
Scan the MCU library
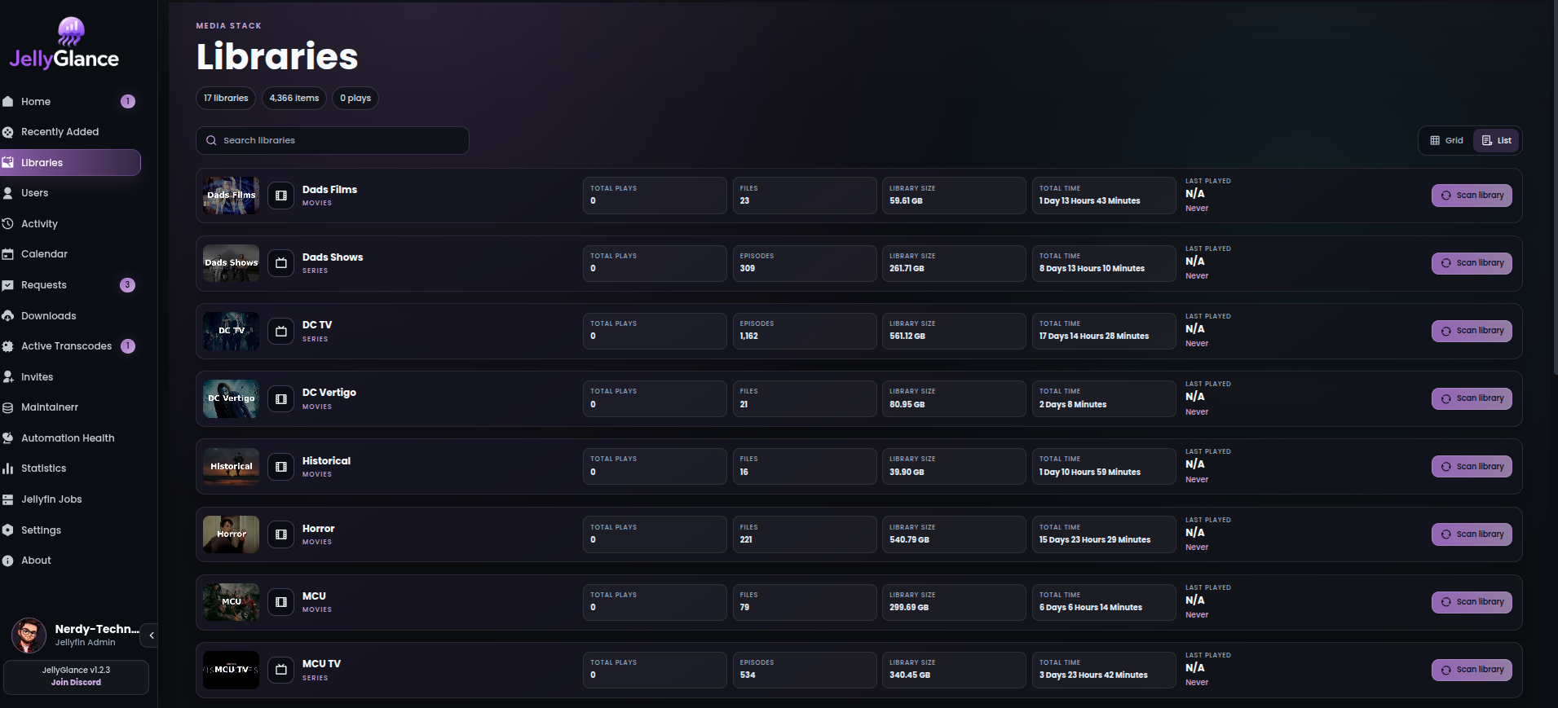[1472, 602]
